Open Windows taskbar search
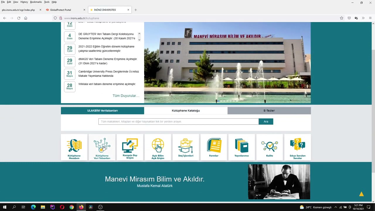Viewport: 375px width, 211px height. coord(14,207)
